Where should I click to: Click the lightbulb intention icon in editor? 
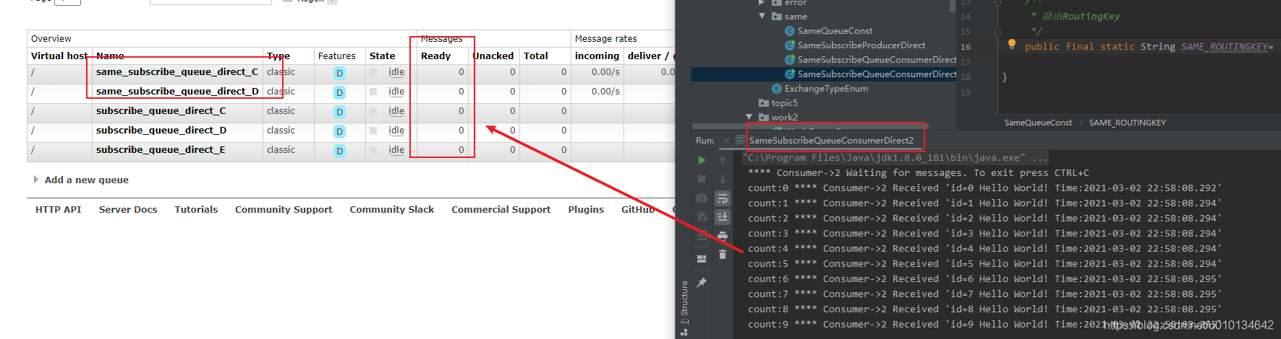[1012, 45]
